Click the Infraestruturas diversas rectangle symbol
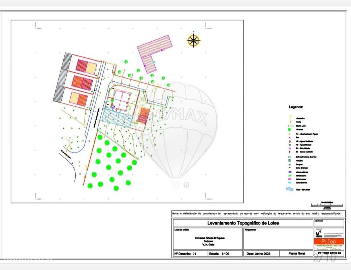This screenshot has width=351, height=270. [289, 157]
